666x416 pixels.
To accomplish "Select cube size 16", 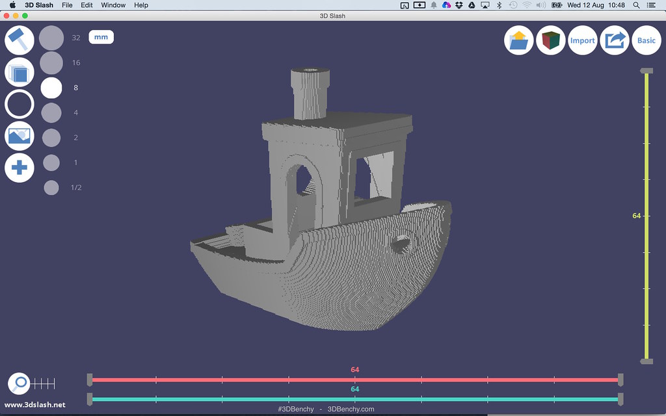I will click(51, 63).
